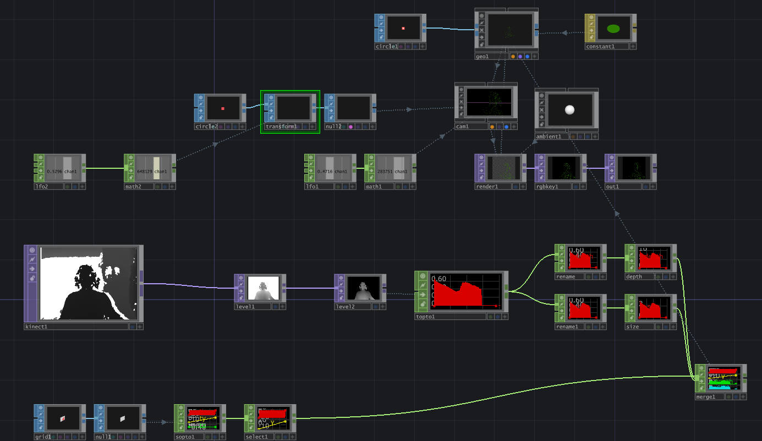Click the transform1 node name label
762x441 pixels.
281,126
